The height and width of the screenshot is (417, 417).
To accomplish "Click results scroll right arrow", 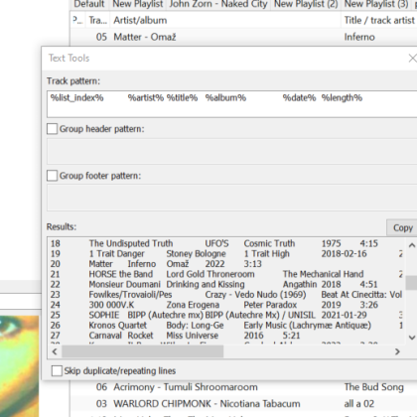I will click(x=397, y=351).
